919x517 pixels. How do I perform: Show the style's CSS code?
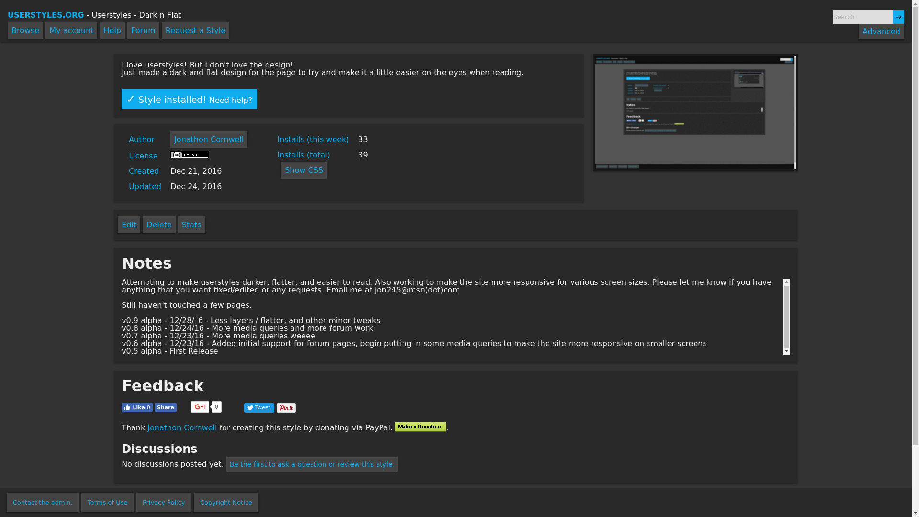(x=304, y=170)
